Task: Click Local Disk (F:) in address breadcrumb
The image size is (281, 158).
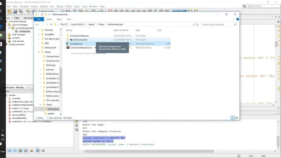Action: tap(78, 25)
